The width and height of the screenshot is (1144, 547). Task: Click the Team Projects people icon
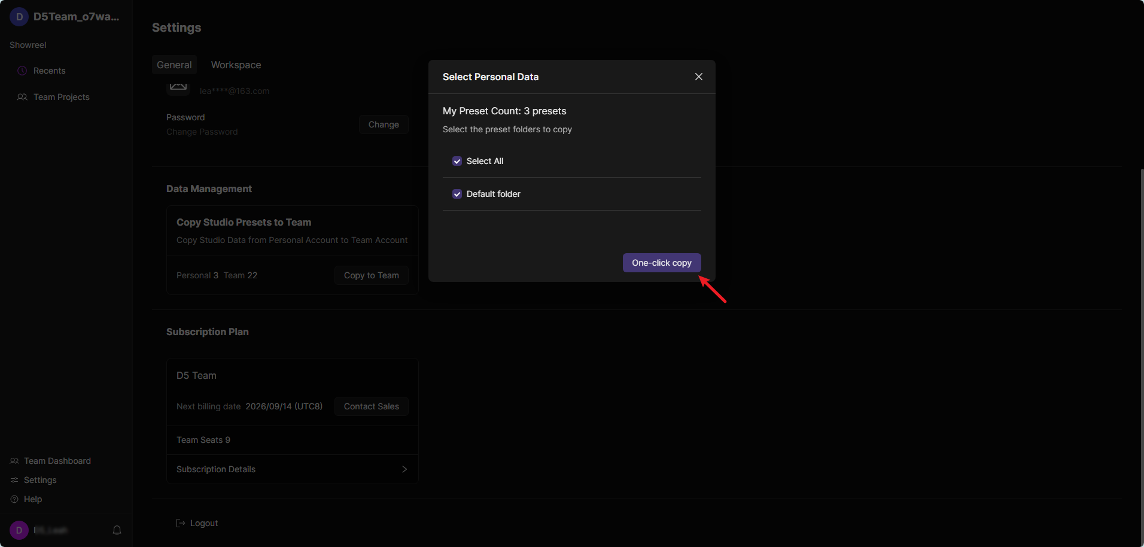click(22, 97)
